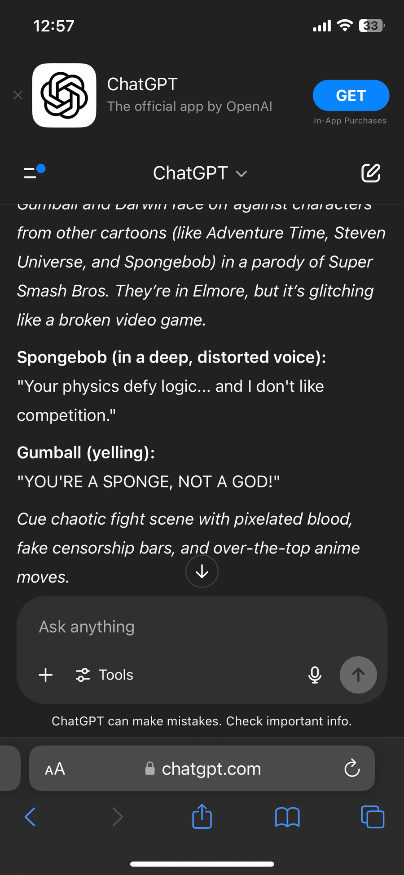Reload the chatgpt.com page
This screenshot has width=404, height=875.
(352, 769)
